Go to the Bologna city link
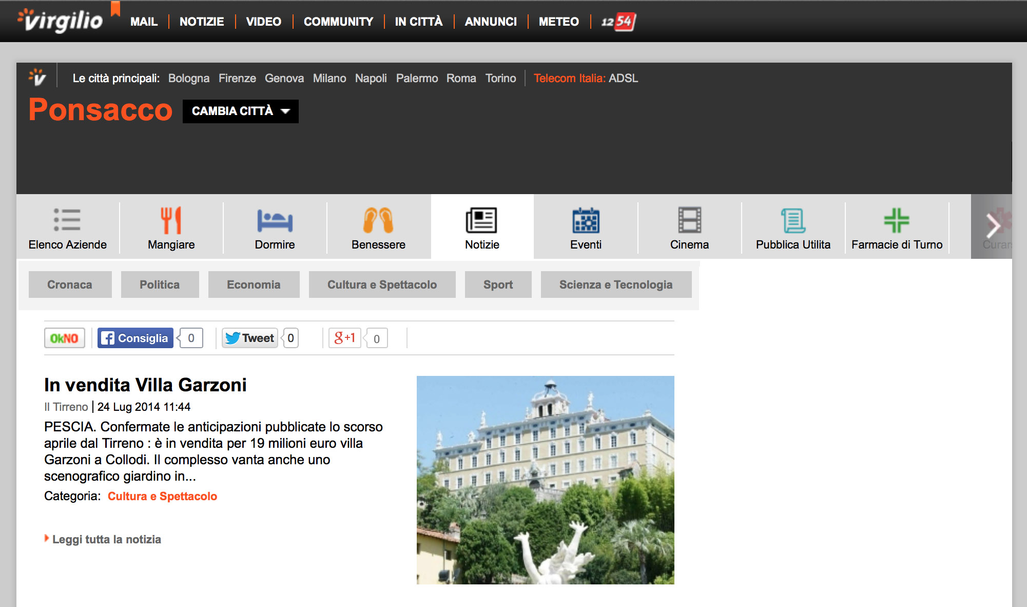Image resolution: width=1027 pixels, height=607 pixels. coord(189,78)
